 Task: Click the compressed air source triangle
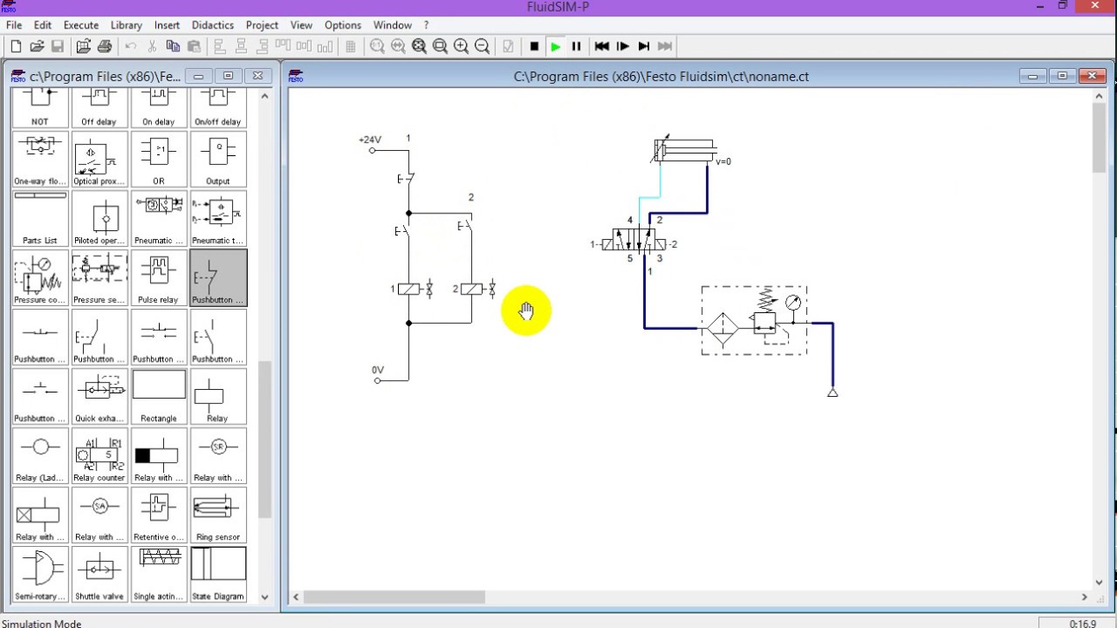pos(833,392)
